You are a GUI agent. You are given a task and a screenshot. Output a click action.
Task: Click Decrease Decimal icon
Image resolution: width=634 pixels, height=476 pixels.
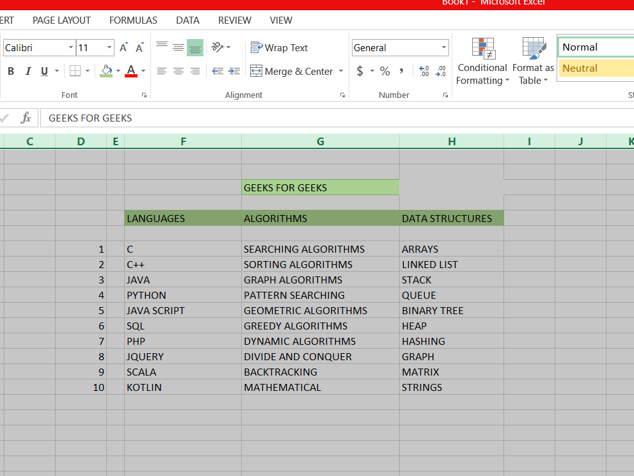tap(441, 71)
